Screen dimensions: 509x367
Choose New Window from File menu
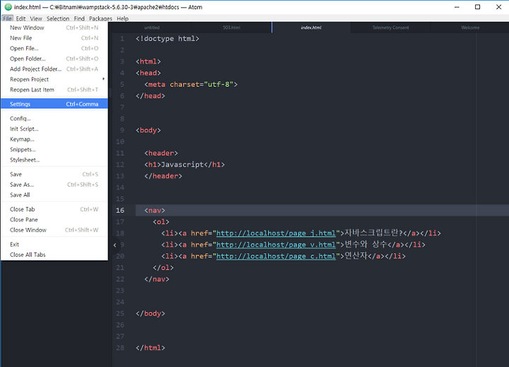54,28
